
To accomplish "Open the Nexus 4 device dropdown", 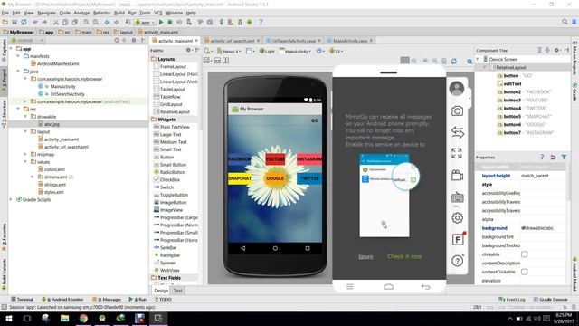I will pos(229,51).
